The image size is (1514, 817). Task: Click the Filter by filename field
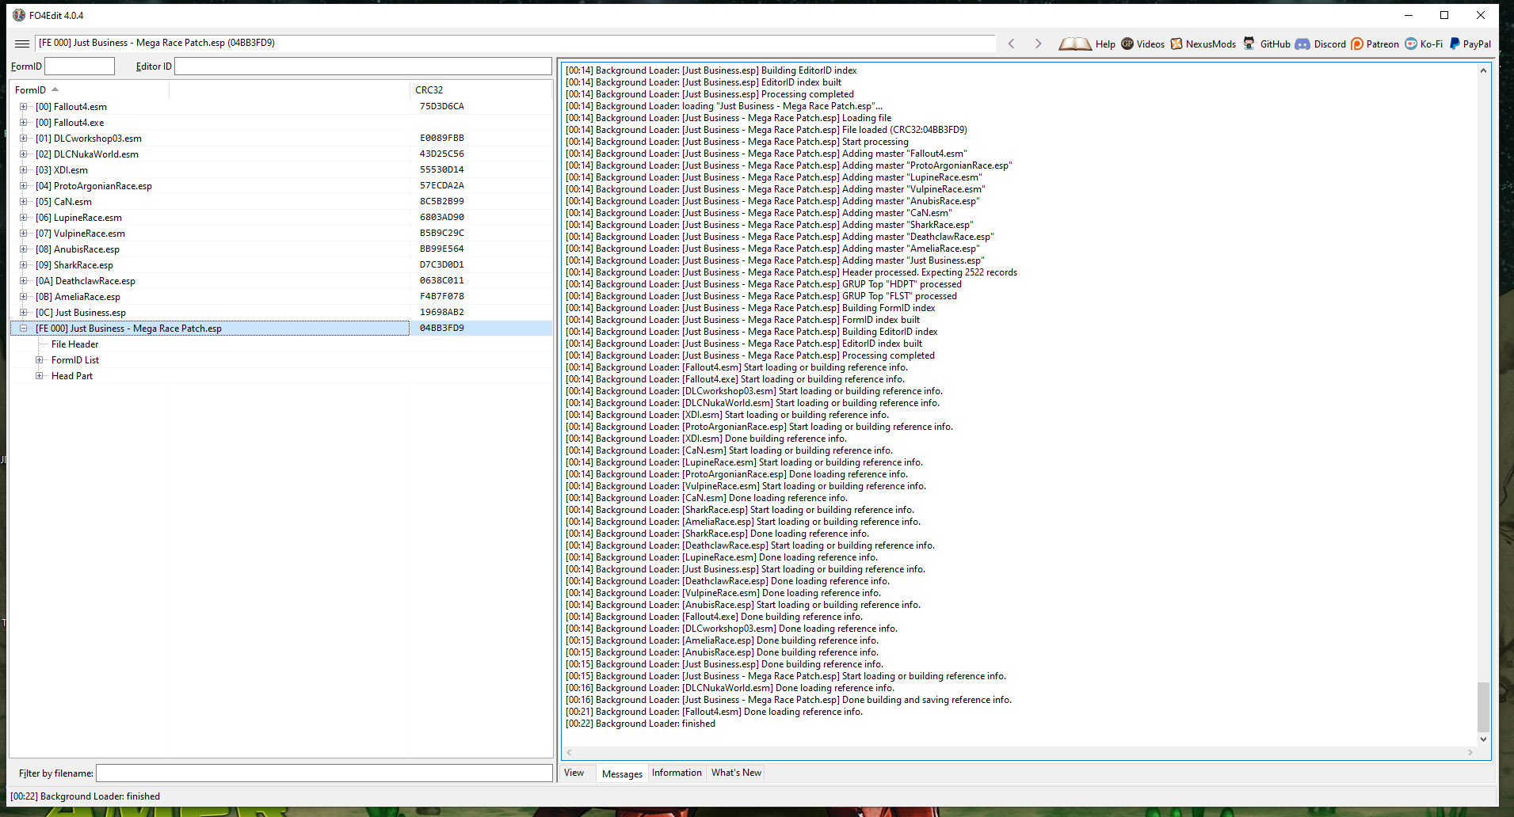323,773
